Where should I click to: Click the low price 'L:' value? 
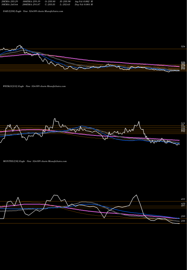point(65,4)
